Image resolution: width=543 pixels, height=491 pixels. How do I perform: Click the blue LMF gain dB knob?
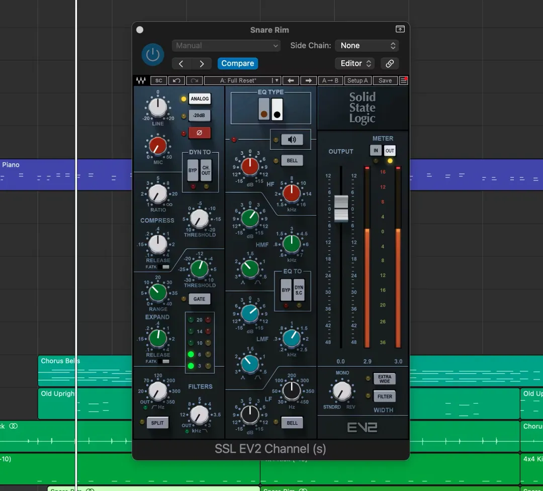[250, 314]
